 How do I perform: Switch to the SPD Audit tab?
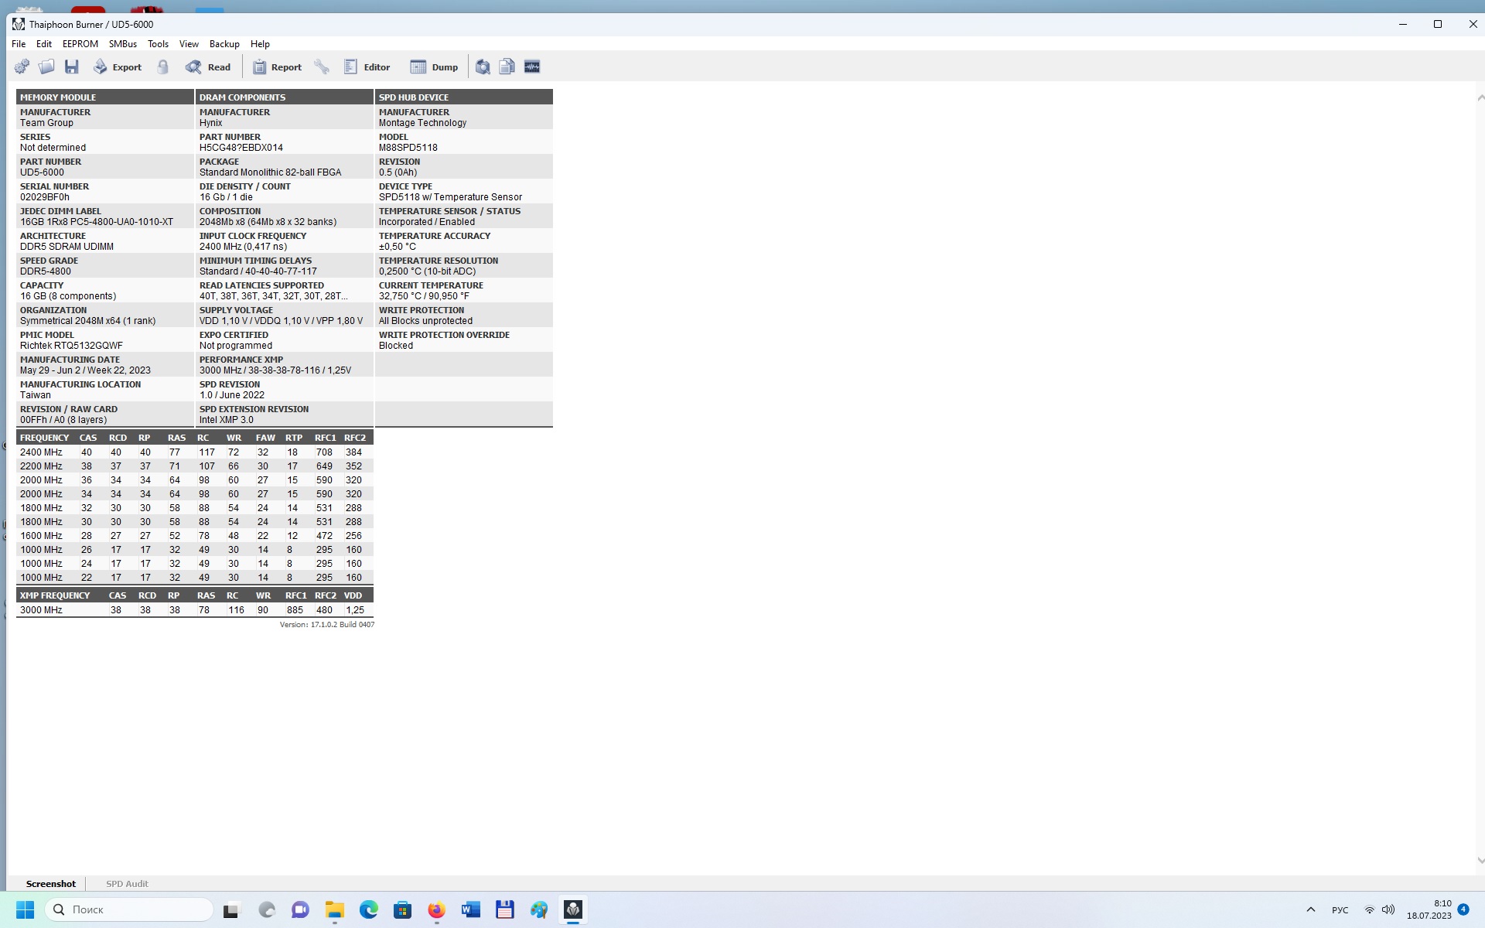127,883
